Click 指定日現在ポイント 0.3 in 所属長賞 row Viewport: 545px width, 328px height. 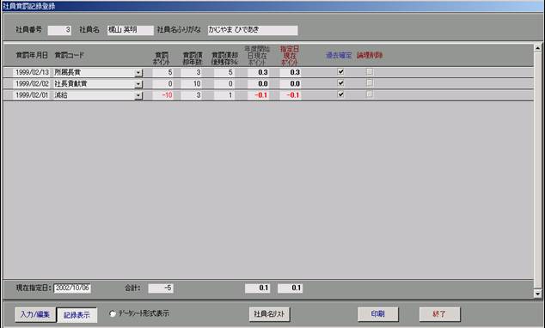pos(291,72)
